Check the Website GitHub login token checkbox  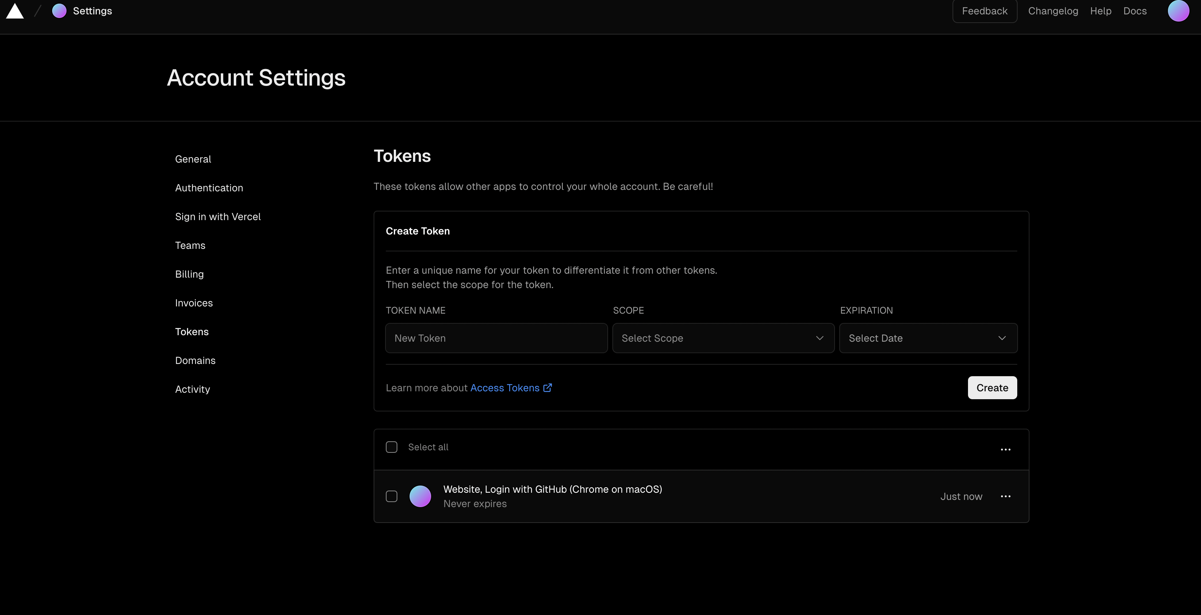pyautogui.click(x=392, y=496)
